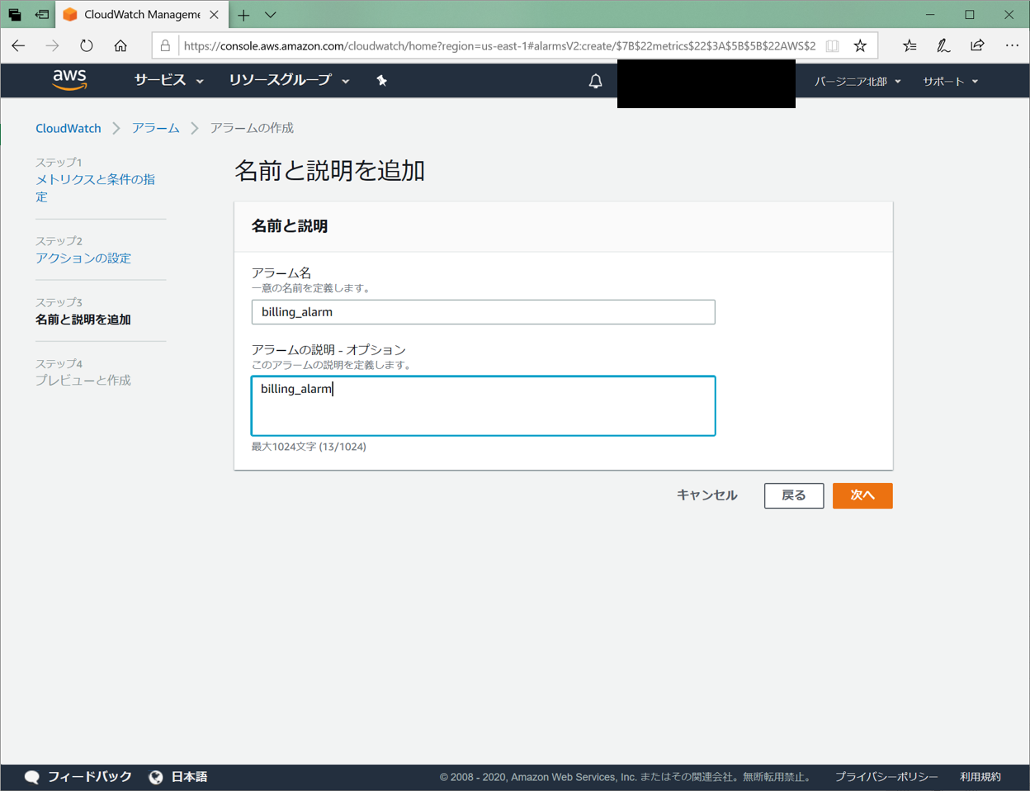Close the CloudWatch Management tab
The width and height of the screenshot is (1030, 791).
click(x=214, y=15)
